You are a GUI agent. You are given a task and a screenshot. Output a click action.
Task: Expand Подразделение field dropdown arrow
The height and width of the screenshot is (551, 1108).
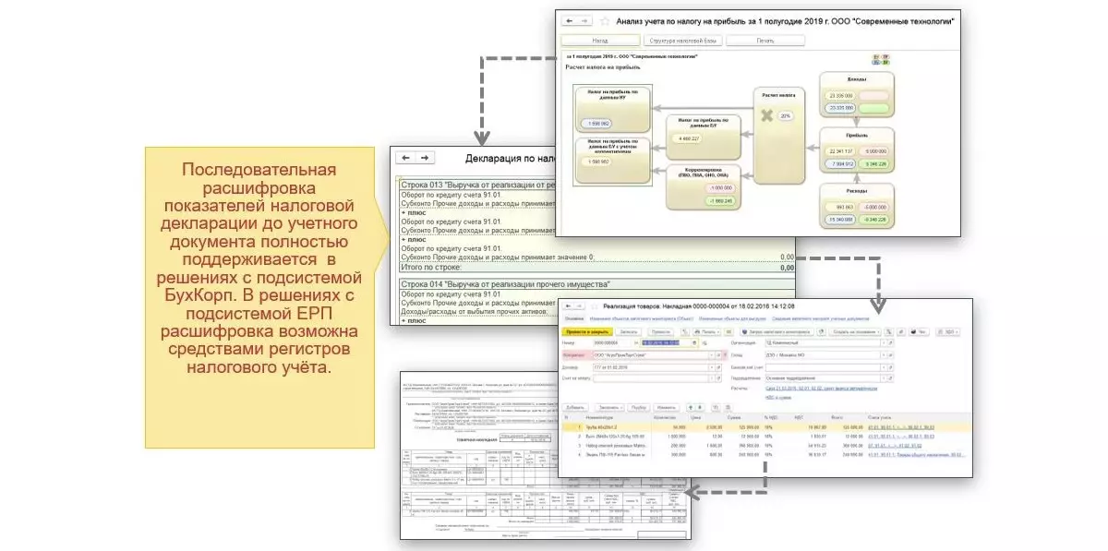[x=884, y=378]
